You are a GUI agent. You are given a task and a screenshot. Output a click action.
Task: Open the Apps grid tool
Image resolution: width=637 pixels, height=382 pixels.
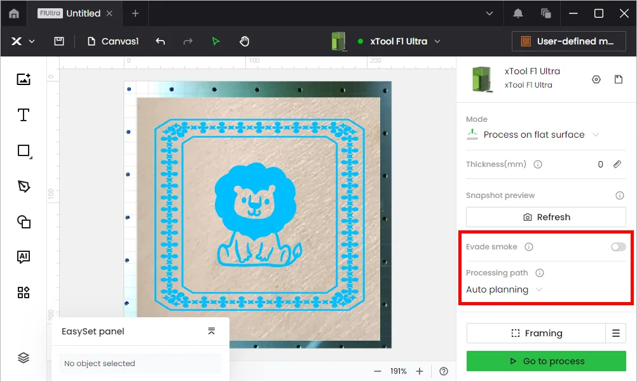(24, 293)
